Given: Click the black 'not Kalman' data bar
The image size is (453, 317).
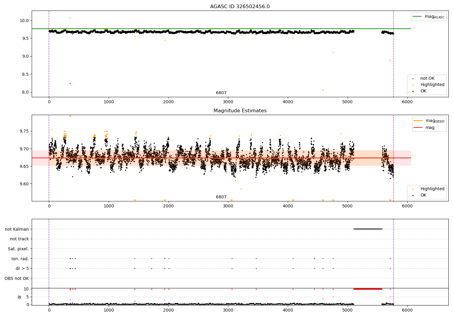Looking at the screenshot, I should pos(368,229).
